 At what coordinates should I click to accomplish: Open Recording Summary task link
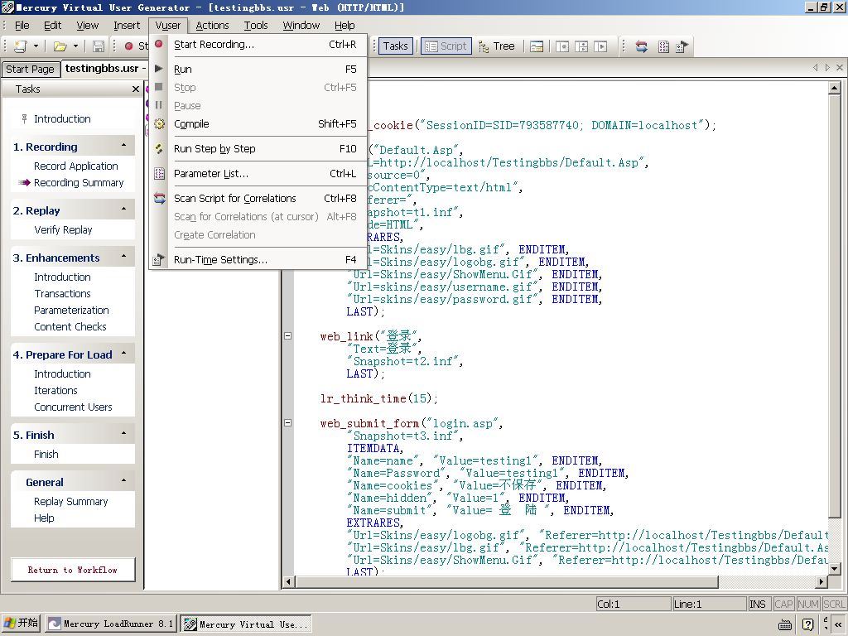coord(79,183)
